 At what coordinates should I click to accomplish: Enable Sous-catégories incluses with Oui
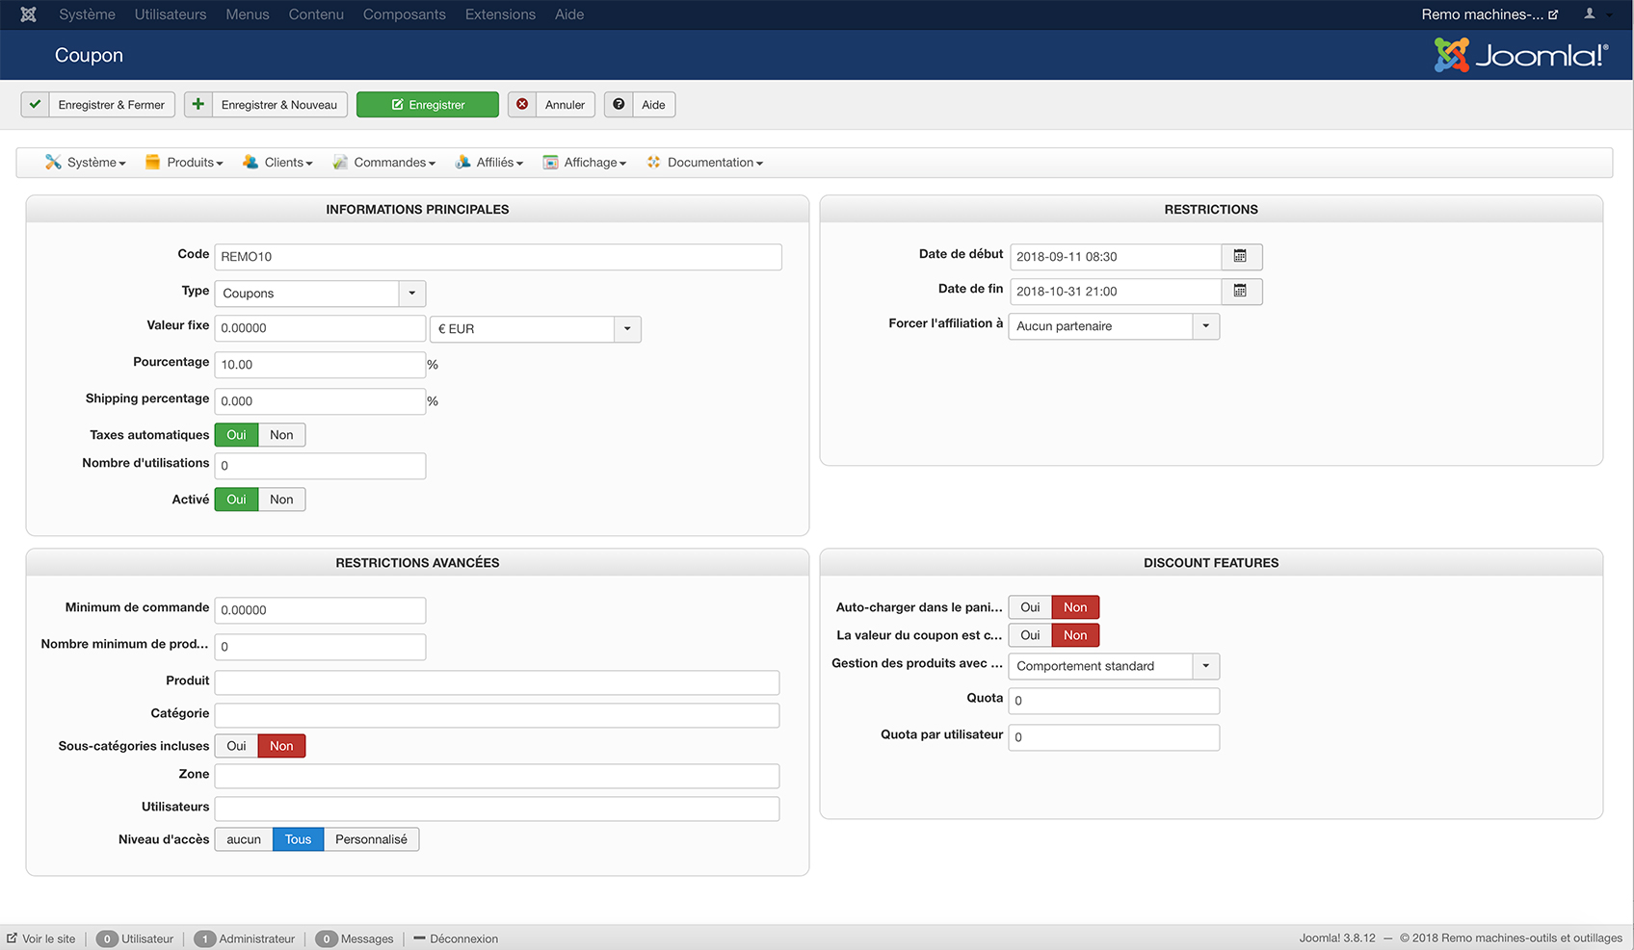236,746
